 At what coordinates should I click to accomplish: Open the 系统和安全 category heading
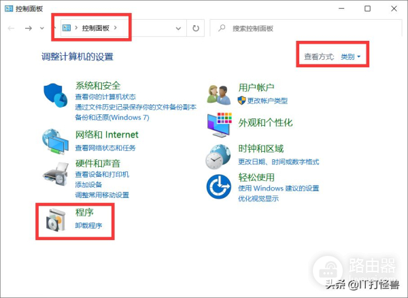pyautogui.click(x=98, y=86)
